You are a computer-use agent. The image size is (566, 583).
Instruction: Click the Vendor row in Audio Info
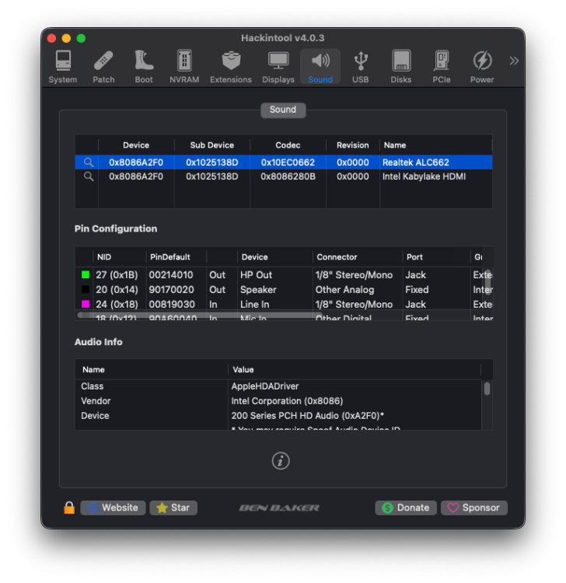pos(278,401)
